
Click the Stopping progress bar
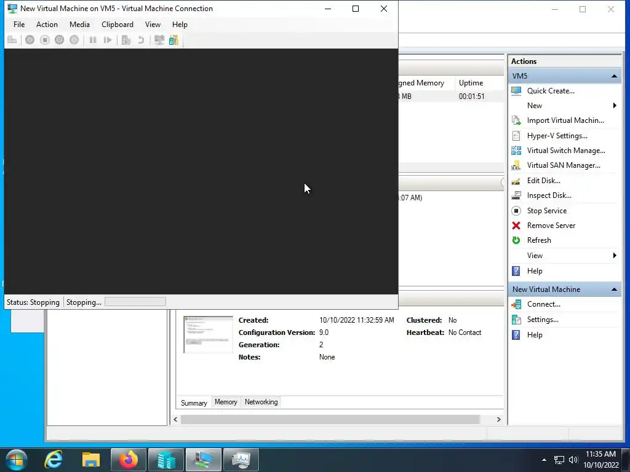135,301
